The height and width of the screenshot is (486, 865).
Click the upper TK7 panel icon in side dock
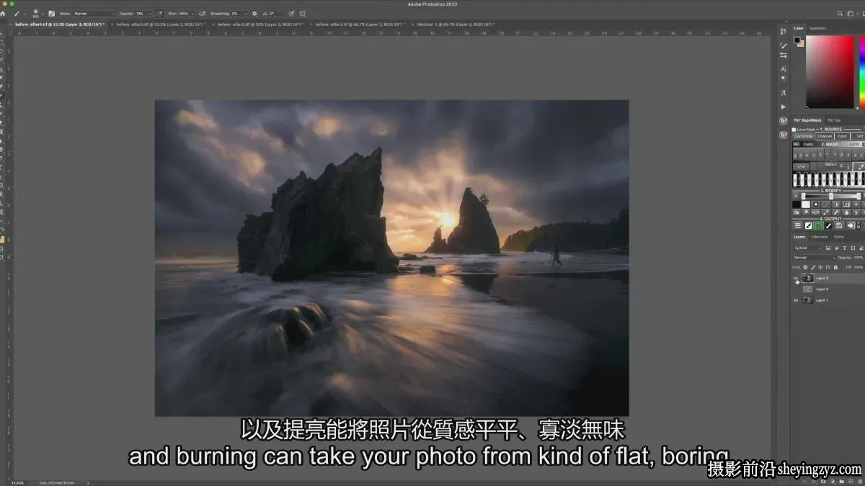(784, 121)
